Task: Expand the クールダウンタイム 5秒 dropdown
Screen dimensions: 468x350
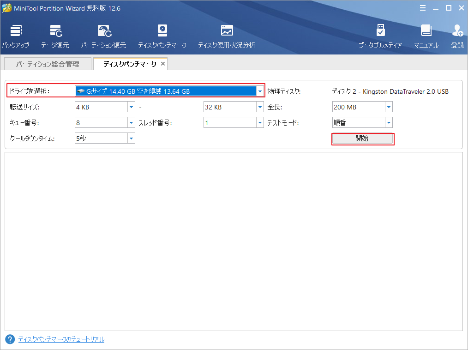Action: pyautogui.click(x=131, y=138)
